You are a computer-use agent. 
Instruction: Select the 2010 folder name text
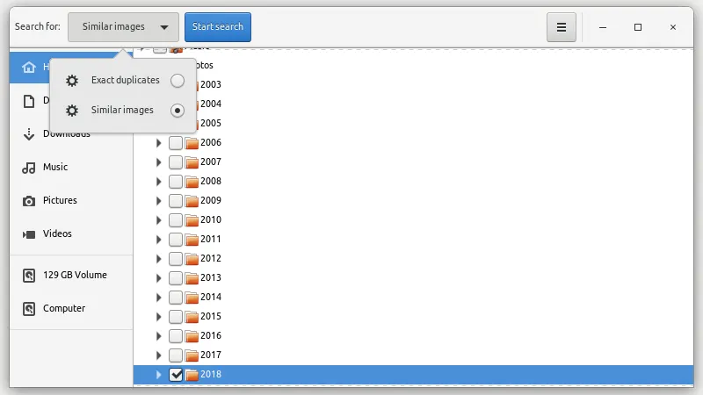tap(211, 220)
